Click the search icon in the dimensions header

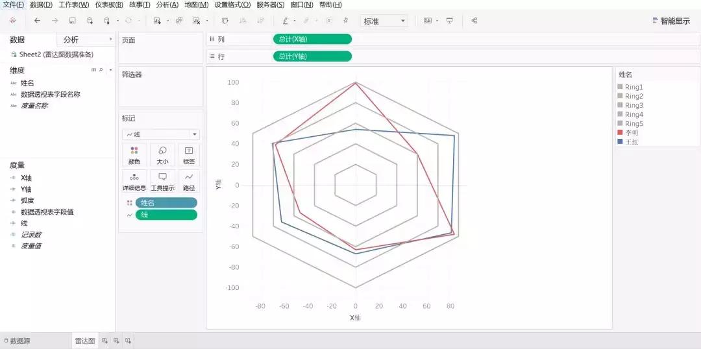(x=101, y=69)
